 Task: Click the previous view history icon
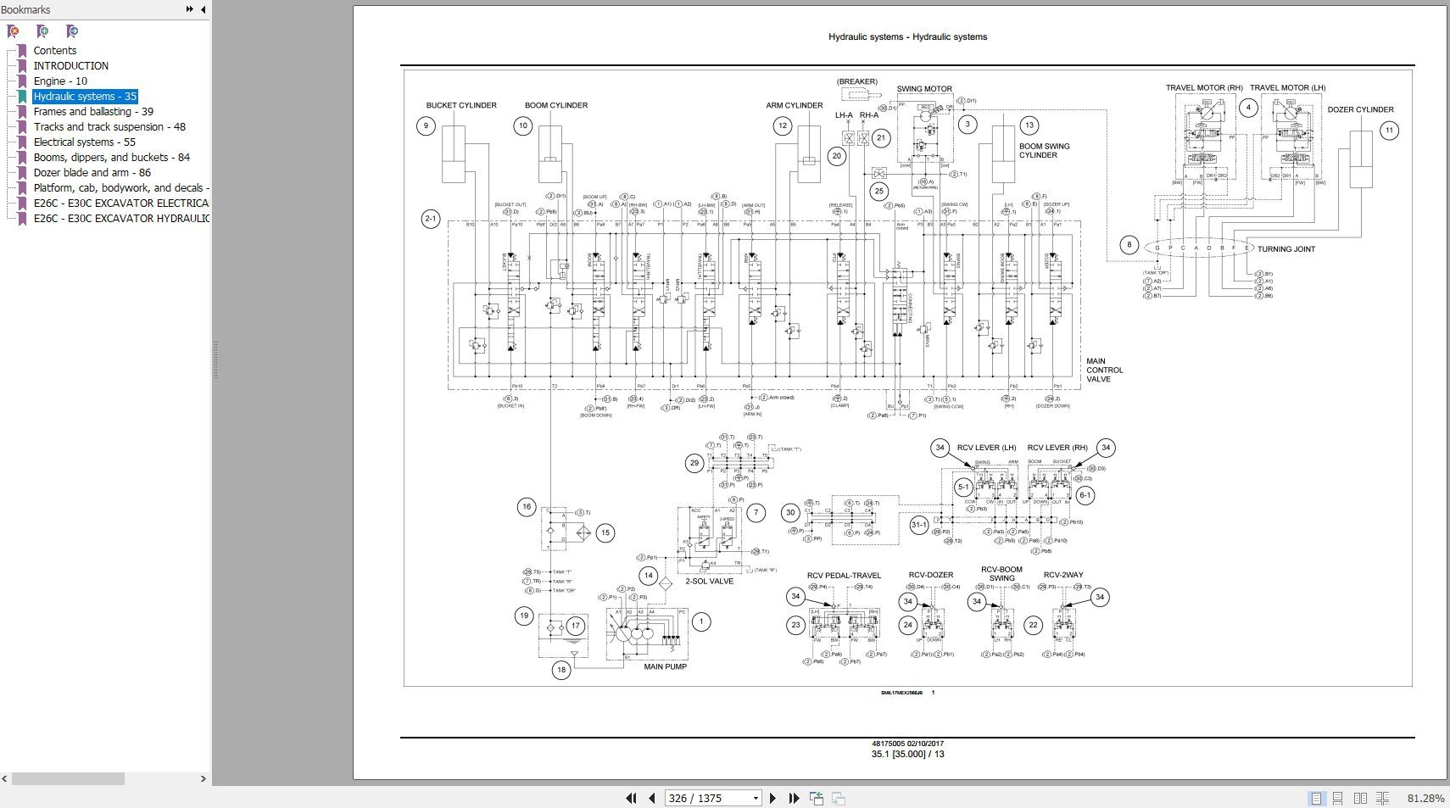click(817, 798)
